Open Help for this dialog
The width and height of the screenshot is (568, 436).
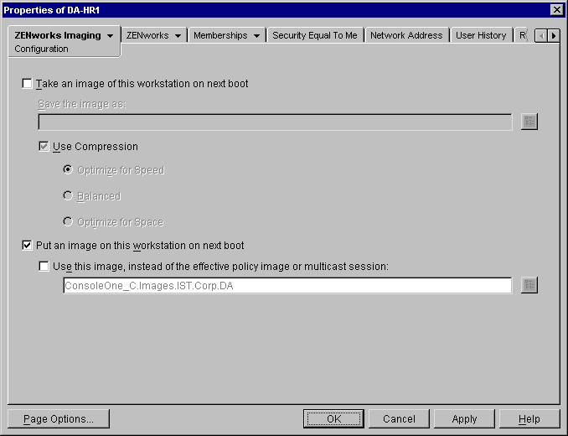click(529, 419)
